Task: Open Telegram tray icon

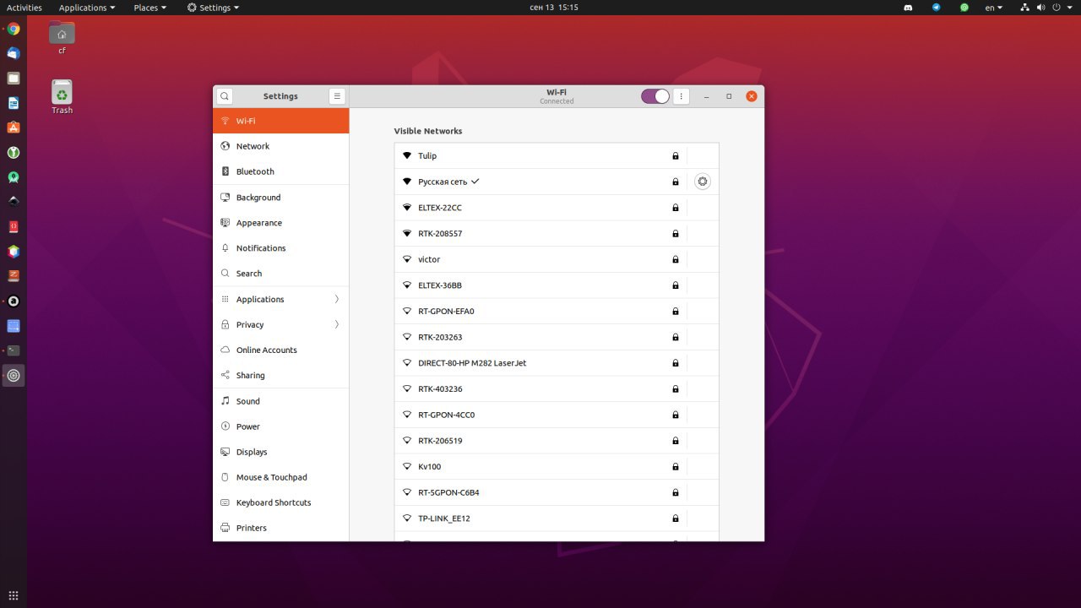Action: [x=936, y=8]
